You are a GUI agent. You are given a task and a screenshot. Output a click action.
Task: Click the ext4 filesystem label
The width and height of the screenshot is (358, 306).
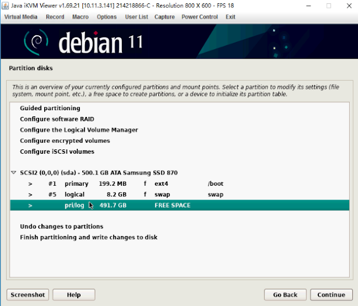[161, 183]
